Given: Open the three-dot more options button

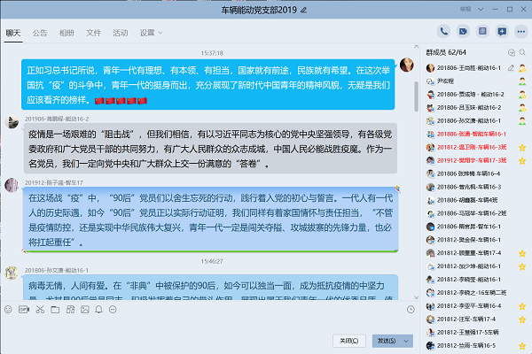Looking at the screenshot, I should point(521,32).
